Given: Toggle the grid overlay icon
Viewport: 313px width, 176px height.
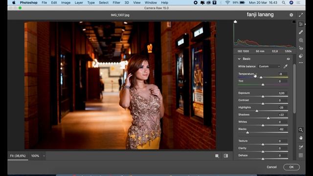Looking at the screenshot, I should (x=301, y=155).
